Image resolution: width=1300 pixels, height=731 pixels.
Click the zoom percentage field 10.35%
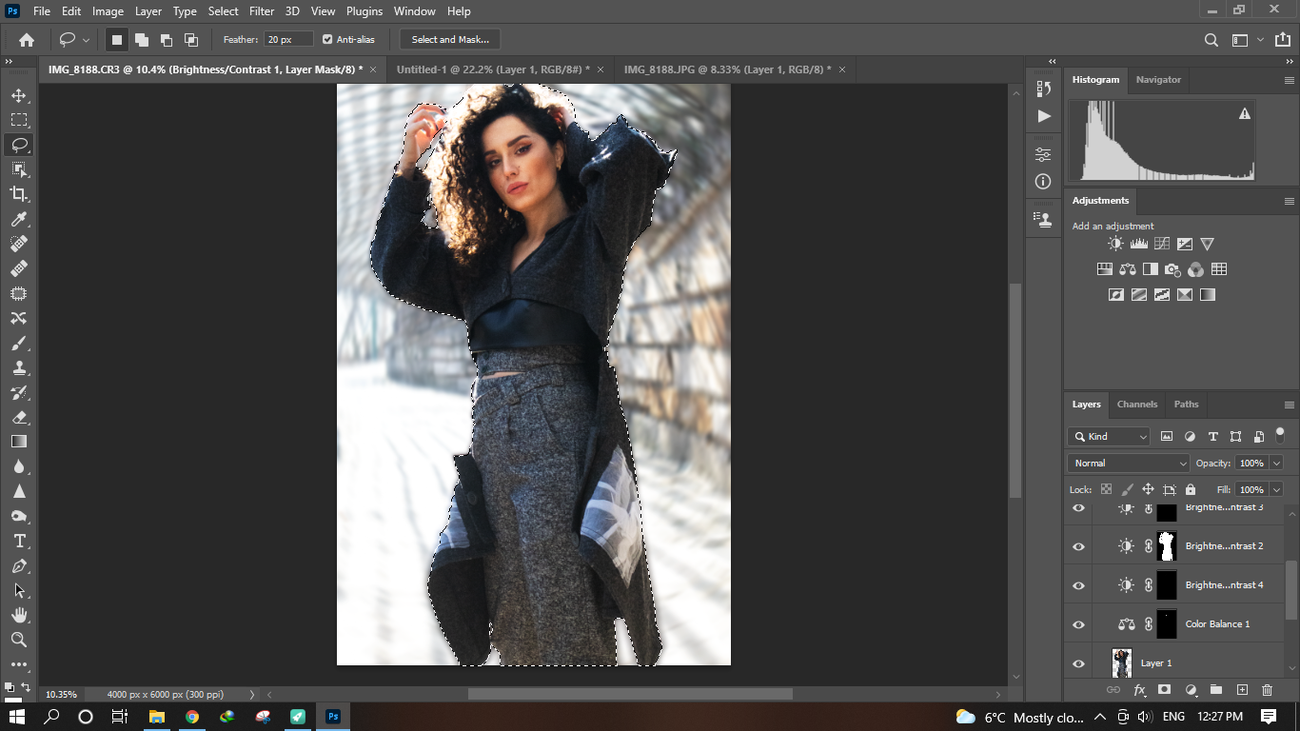coord(61,694)
